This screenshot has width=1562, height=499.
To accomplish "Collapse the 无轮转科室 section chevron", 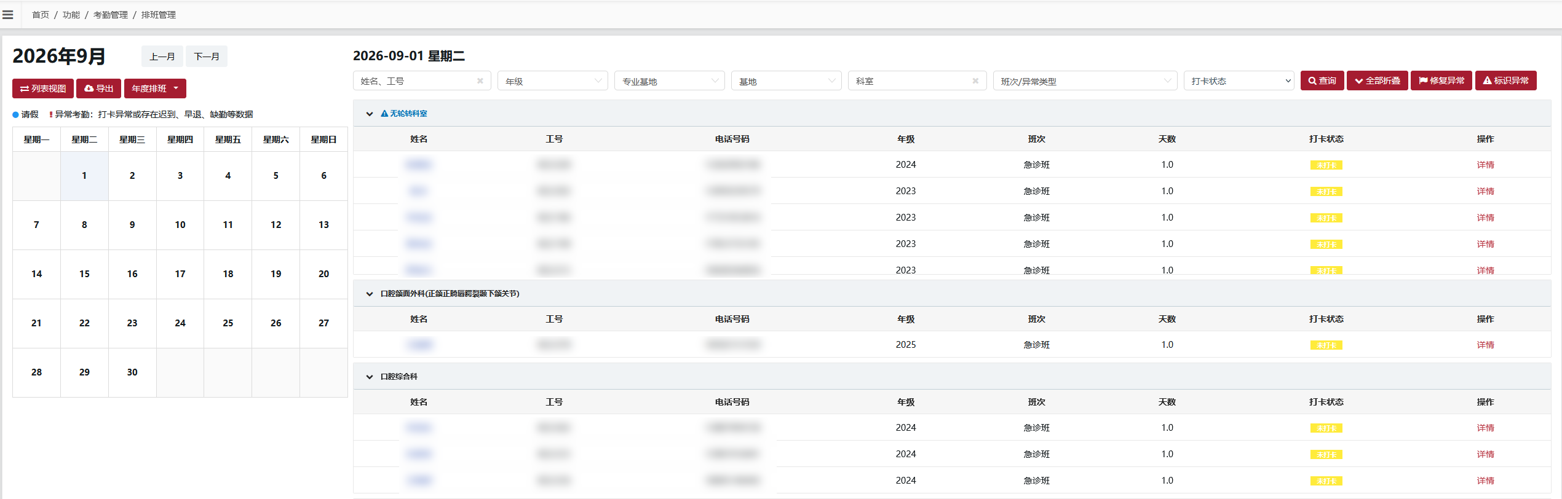I will [x=370, y=114].
